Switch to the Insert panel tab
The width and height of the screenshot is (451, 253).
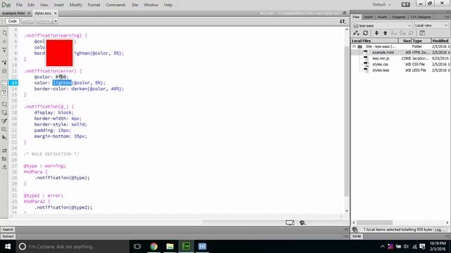pos(368,17)
